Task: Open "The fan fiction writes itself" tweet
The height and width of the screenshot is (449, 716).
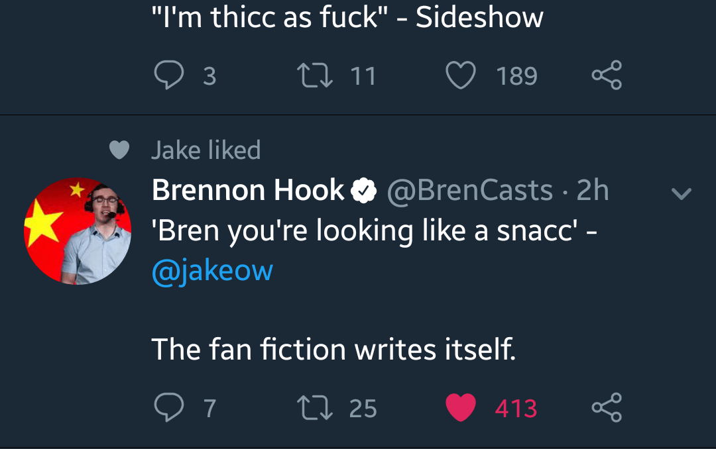Action: [x=333, y=349]
